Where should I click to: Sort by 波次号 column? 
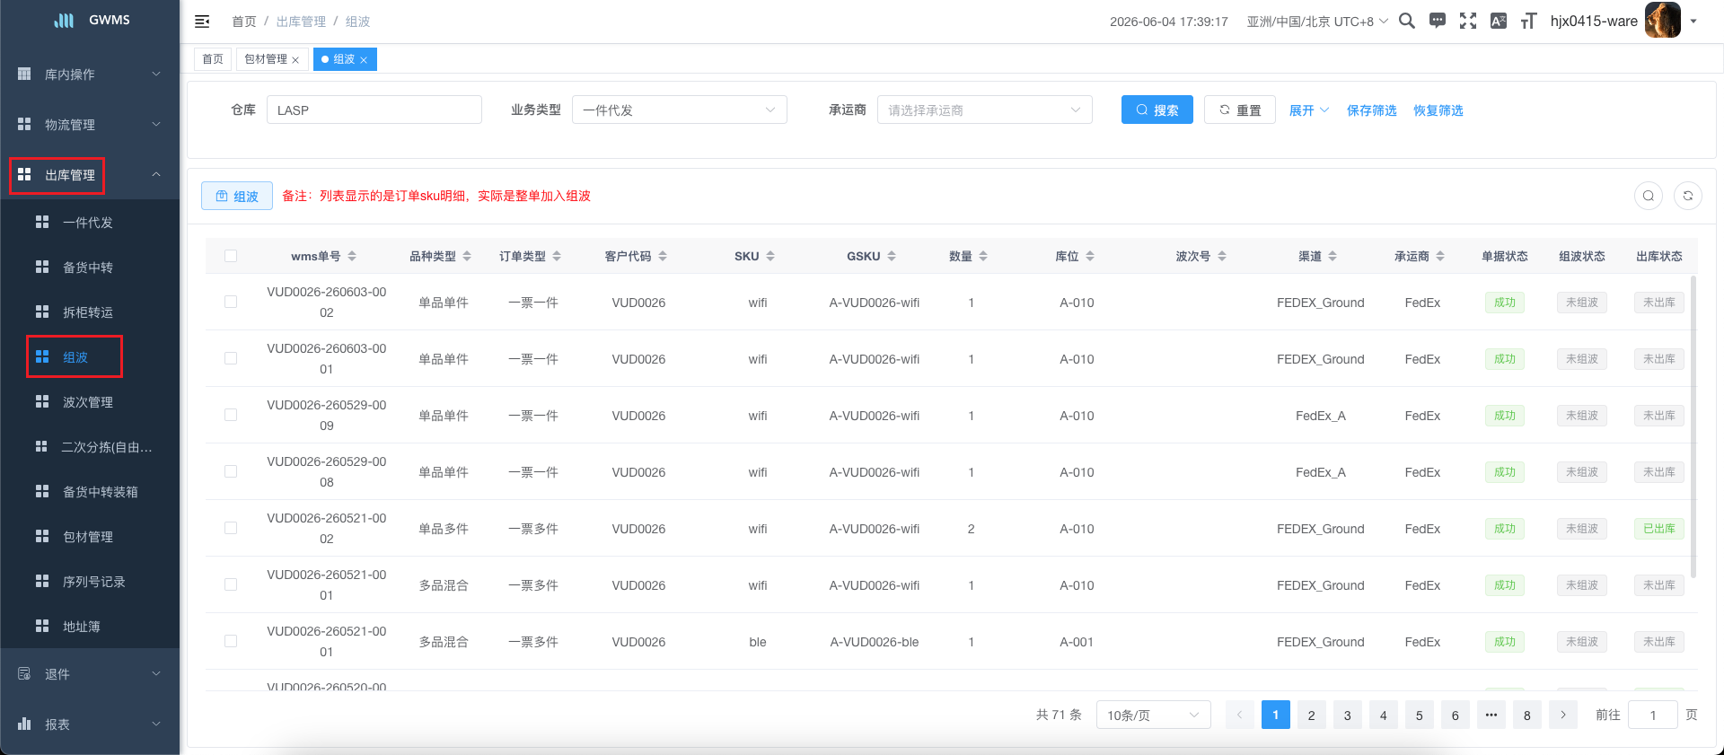click(1222, 256)
